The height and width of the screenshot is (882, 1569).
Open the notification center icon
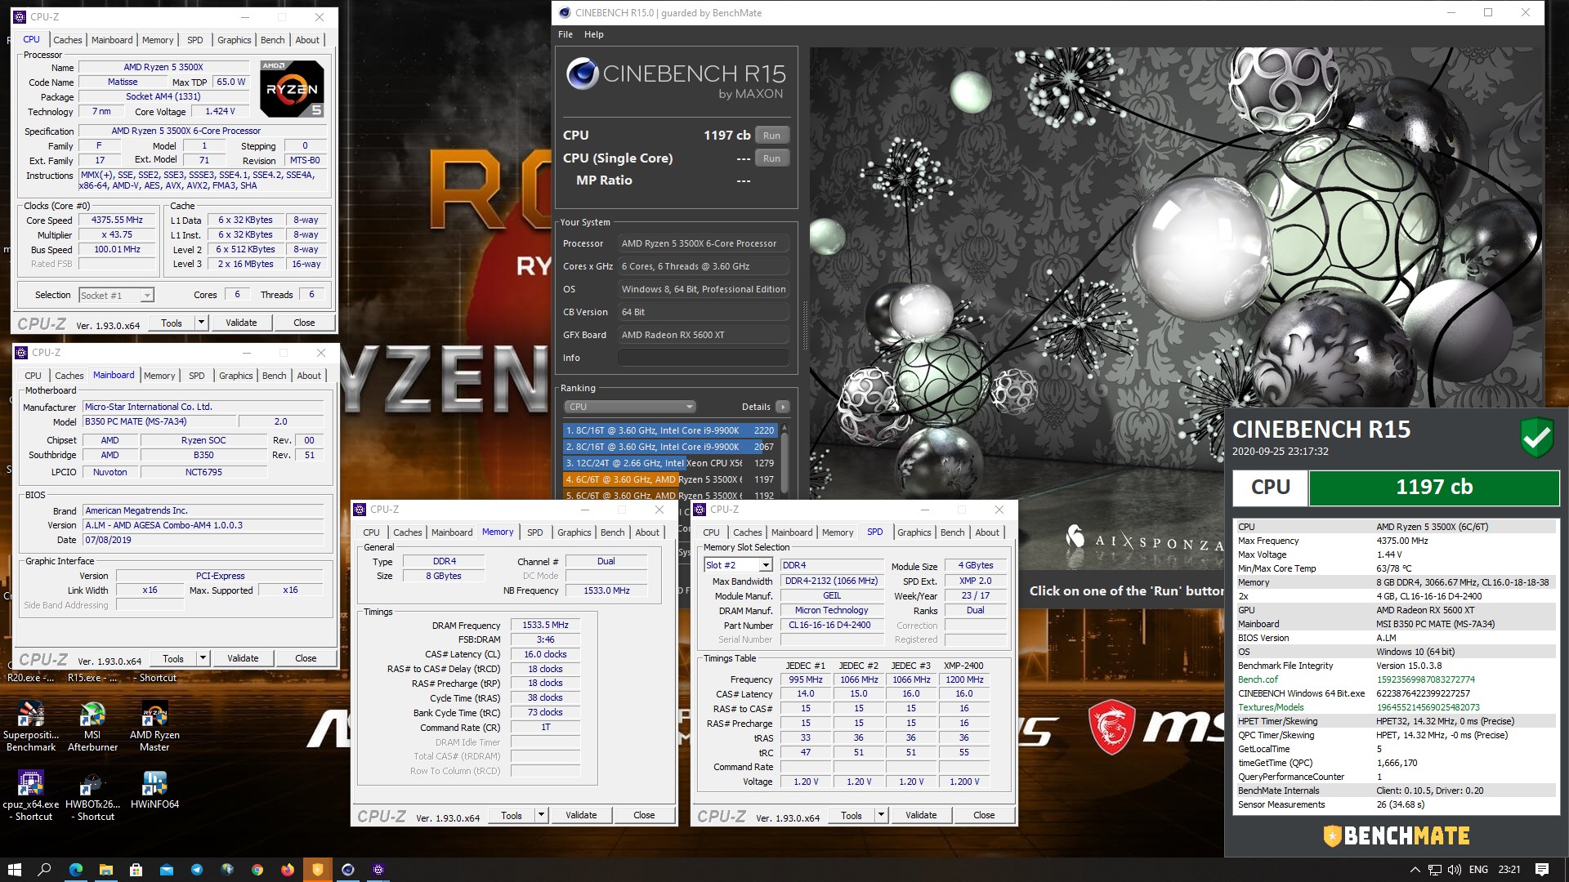coord(1542,870)
